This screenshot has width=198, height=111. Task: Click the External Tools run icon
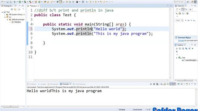click(x=30, y=2)
